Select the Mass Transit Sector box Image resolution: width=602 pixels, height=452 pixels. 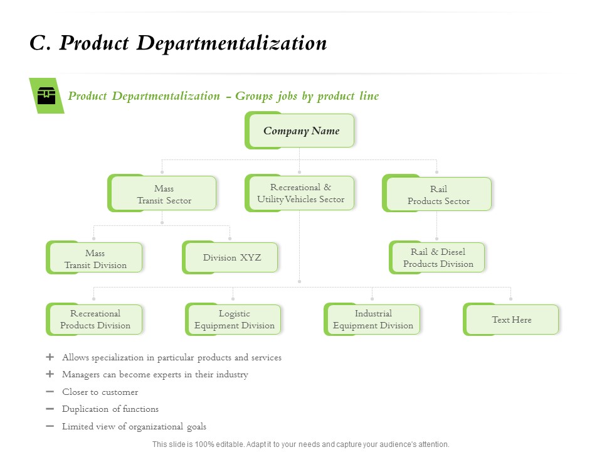tap(162, 193)
